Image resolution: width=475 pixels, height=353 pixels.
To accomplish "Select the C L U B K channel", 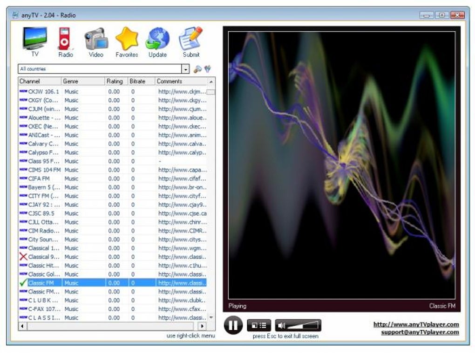I will [113, 300].
